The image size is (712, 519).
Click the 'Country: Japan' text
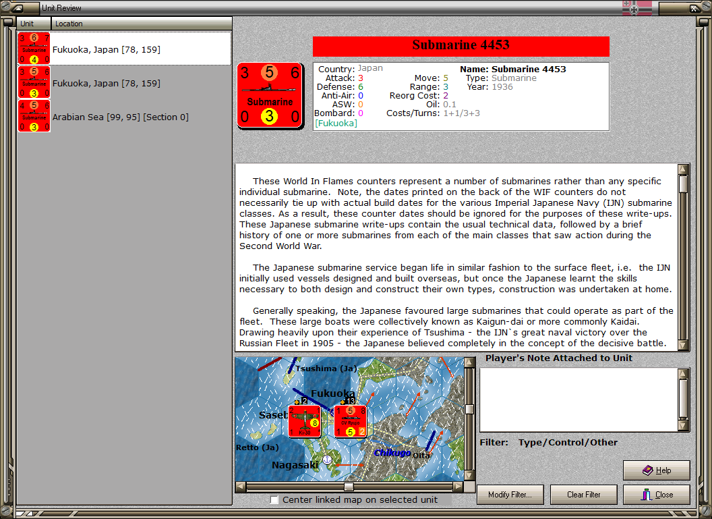pyautogui.click(x=351, y=69)
